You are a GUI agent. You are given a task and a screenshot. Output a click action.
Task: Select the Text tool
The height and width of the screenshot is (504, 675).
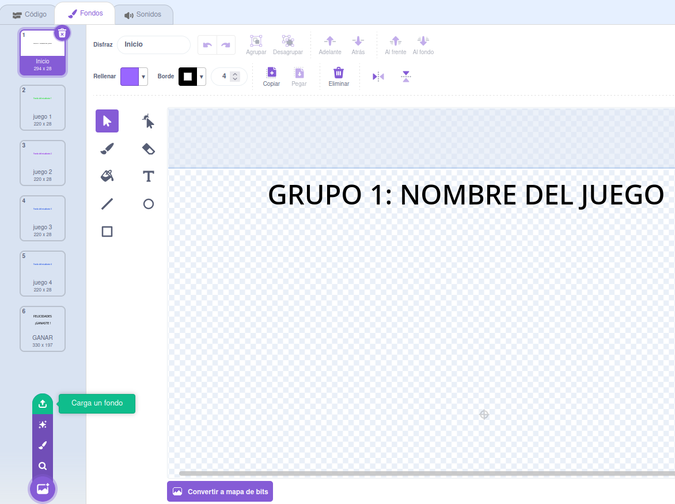[148, 176]
